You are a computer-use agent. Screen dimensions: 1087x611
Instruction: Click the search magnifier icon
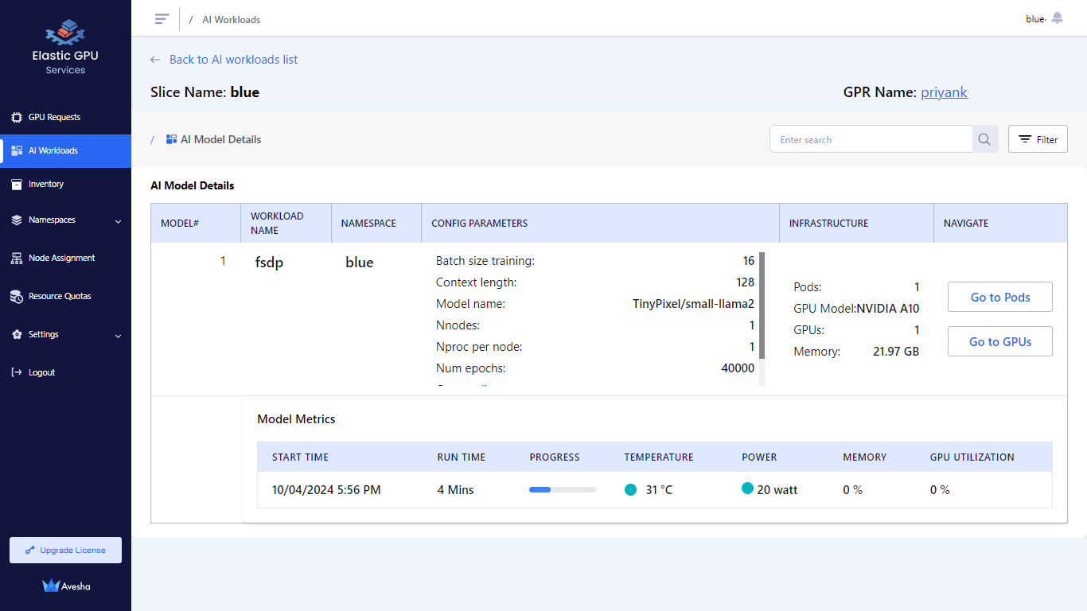(984, 139)
